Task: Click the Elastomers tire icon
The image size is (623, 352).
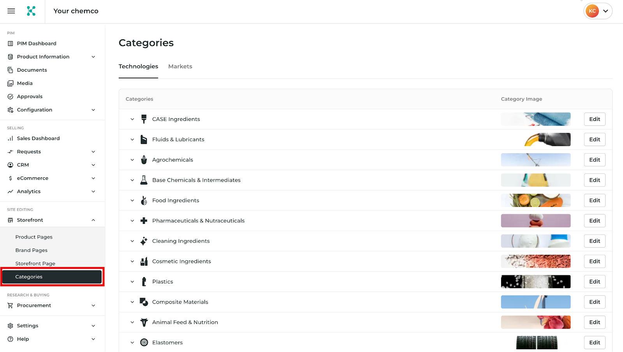Action: pos(144,343)
